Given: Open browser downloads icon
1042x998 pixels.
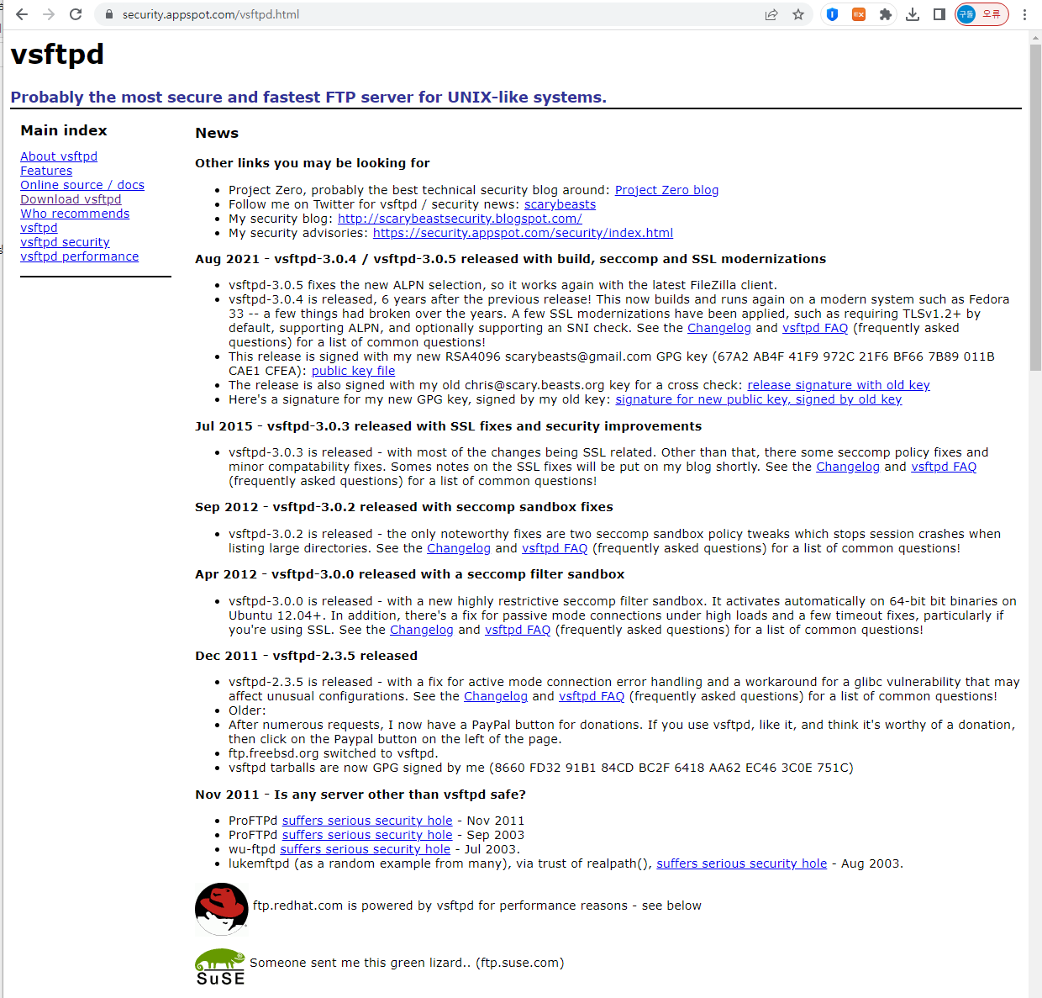Looking at the screenshot, I should pyautogui.click(x=913, y=14).
